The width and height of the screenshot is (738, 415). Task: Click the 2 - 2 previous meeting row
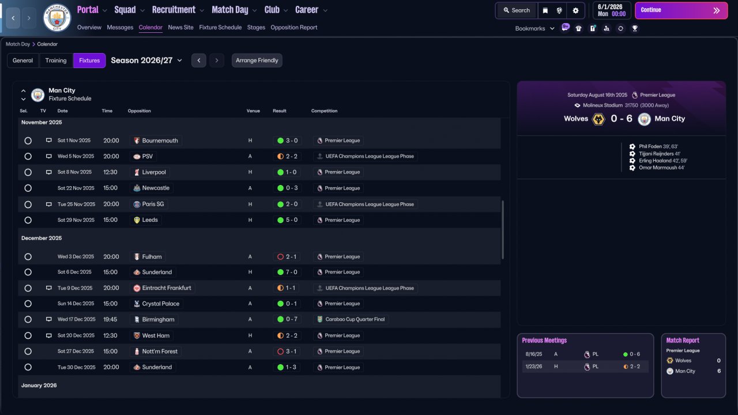(x=585, y=367)
